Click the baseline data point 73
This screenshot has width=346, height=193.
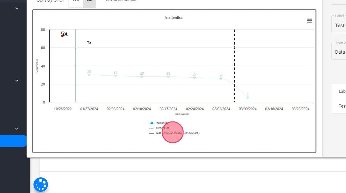coord(62,36)
